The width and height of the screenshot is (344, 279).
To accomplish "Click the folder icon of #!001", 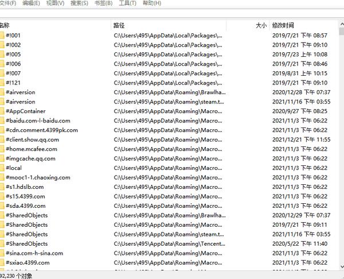I will coord(2,36).
